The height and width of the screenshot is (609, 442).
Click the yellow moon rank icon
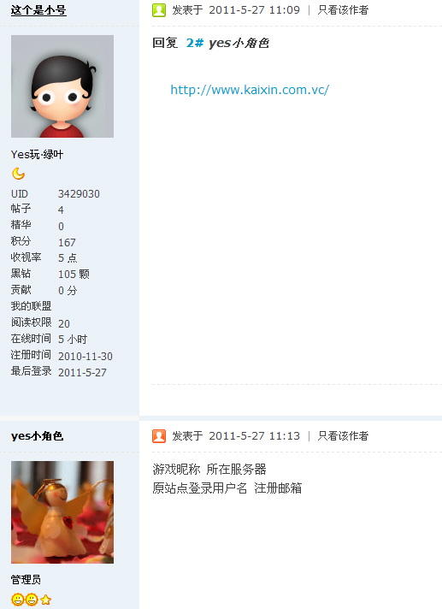click(x=18, y=174)
